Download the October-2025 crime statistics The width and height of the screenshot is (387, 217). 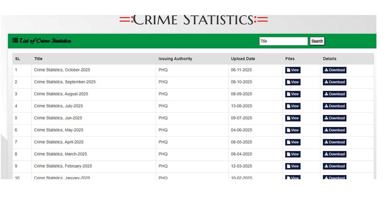click(334, 70)
